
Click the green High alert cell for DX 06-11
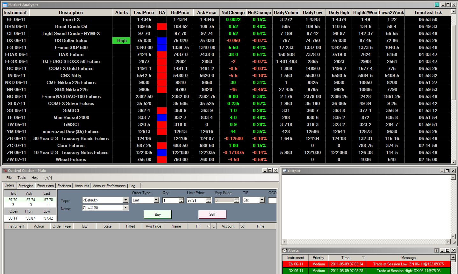[122, 40]
